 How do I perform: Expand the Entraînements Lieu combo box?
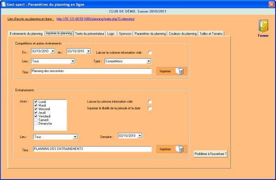pos(75,137)
